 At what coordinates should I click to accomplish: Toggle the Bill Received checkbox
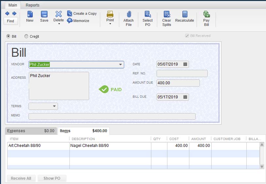(187, 36)
